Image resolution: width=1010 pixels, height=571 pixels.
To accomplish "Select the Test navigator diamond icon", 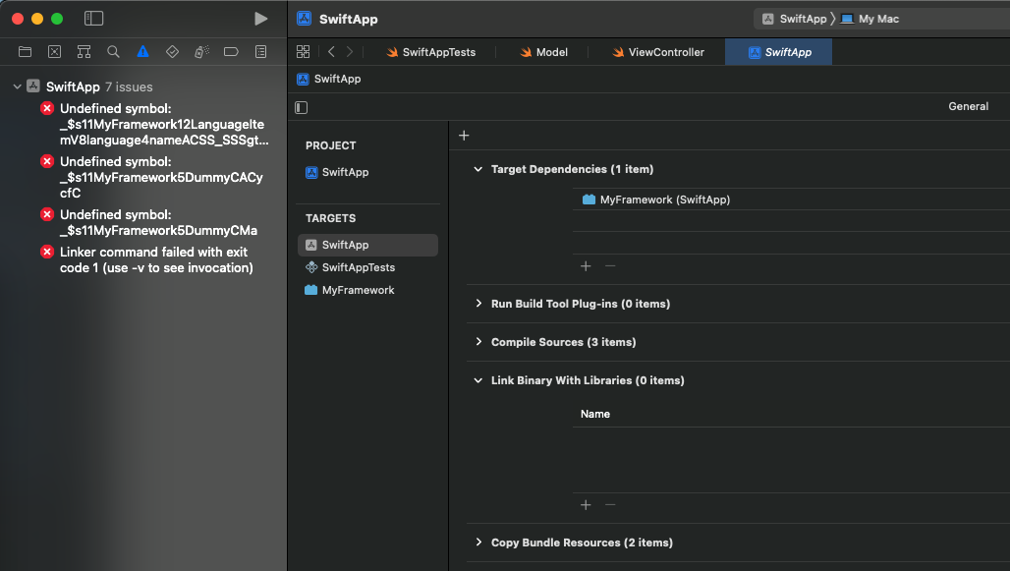I will tap(172, 52).
